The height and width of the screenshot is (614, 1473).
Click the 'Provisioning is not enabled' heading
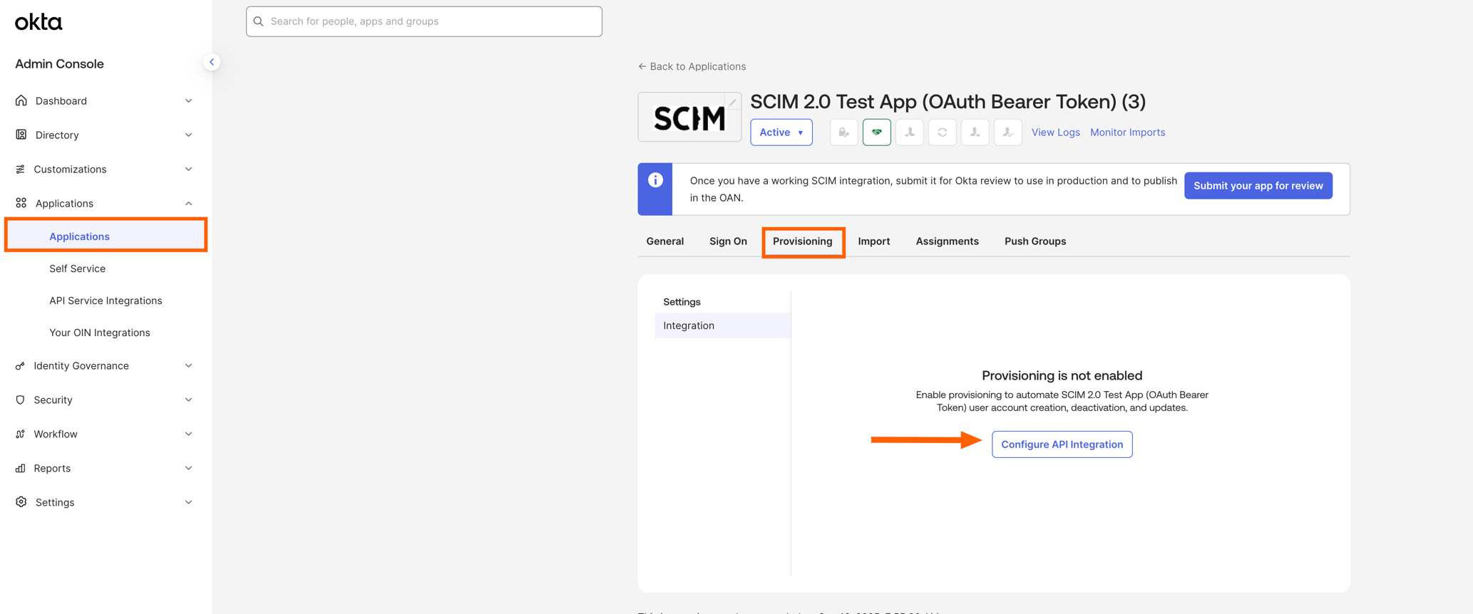click(1062, 375)
